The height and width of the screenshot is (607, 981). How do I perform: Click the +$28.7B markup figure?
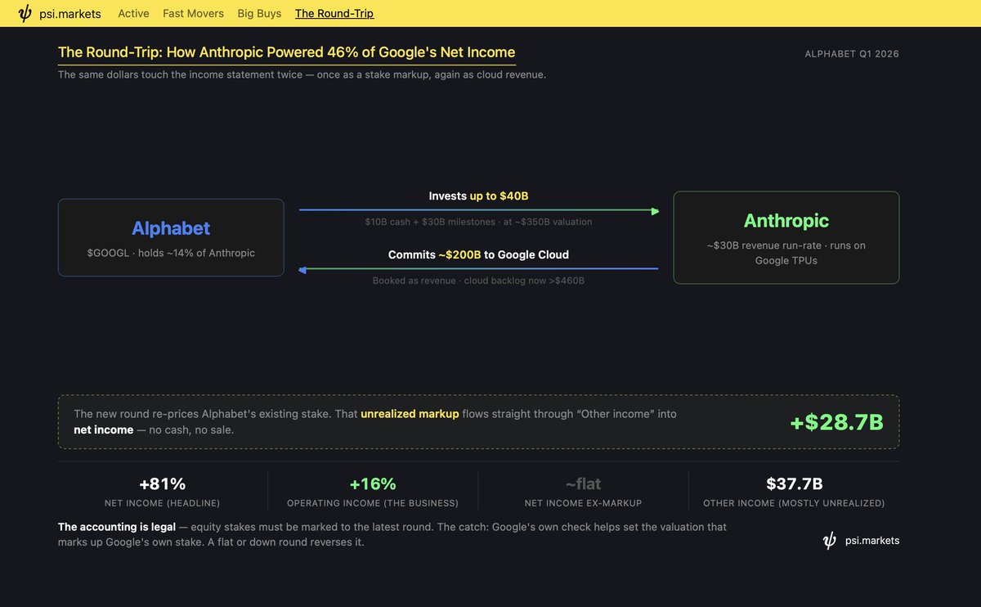pyautogui.click(x=836, y=422)
